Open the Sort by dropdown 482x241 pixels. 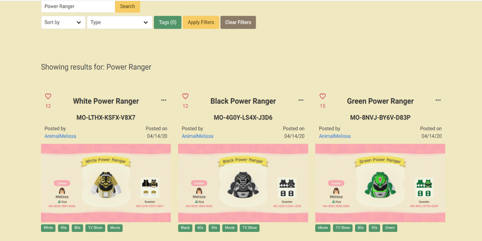point(63,22)
